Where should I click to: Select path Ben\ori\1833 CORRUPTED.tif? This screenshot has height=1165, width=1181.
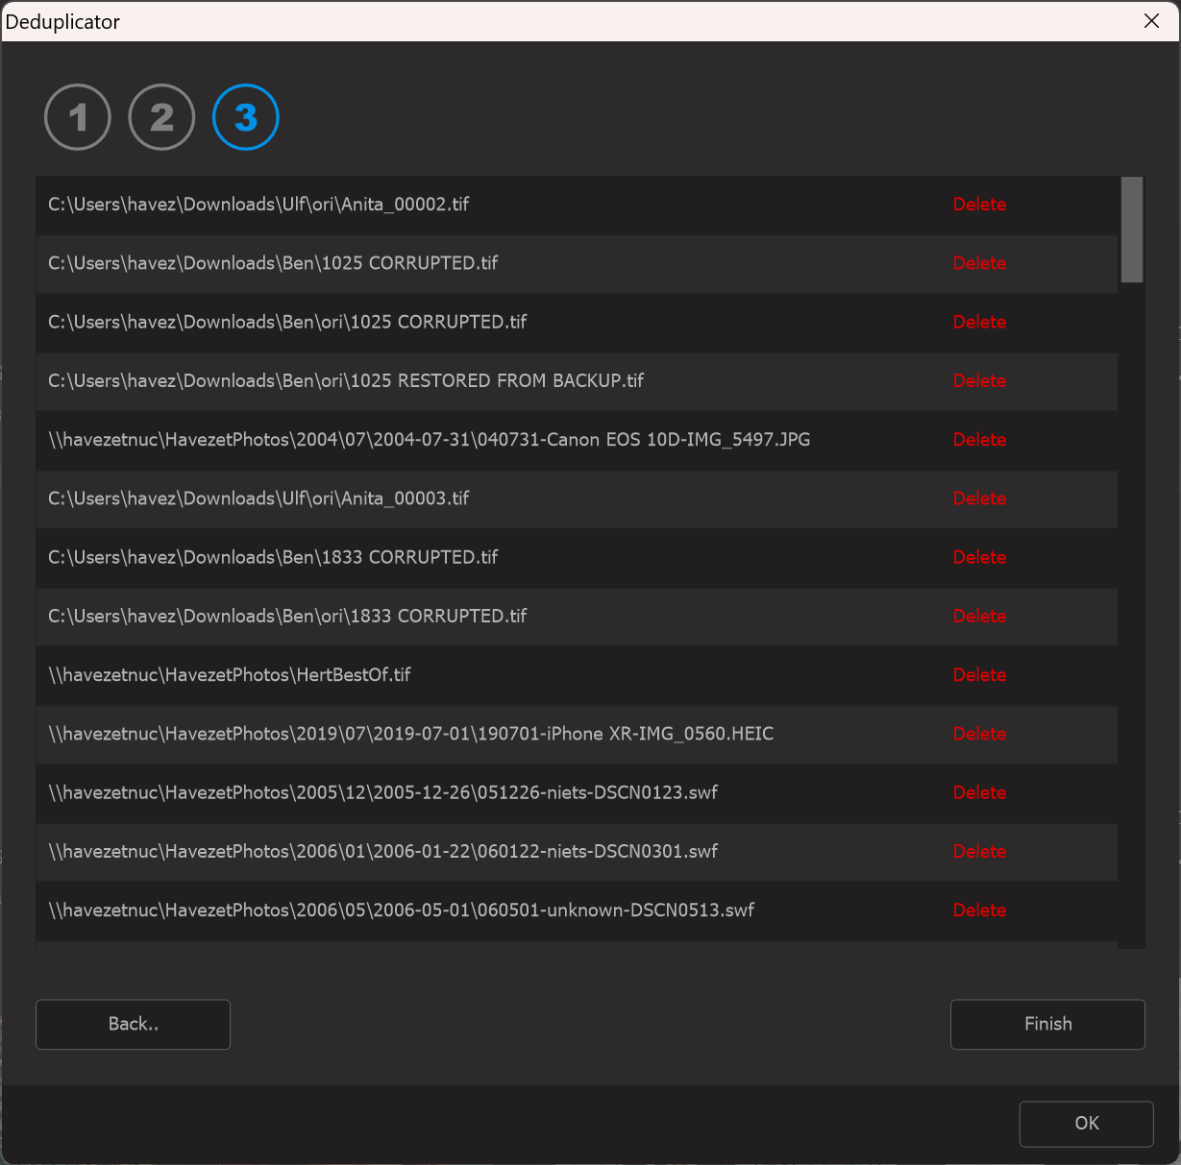pyautogui.click(x=287, y=616)
